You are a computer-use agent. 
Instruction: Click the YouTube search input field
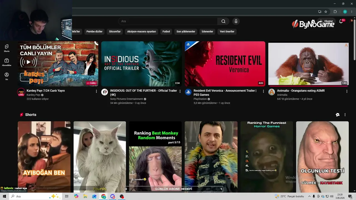tap(168, 21)
